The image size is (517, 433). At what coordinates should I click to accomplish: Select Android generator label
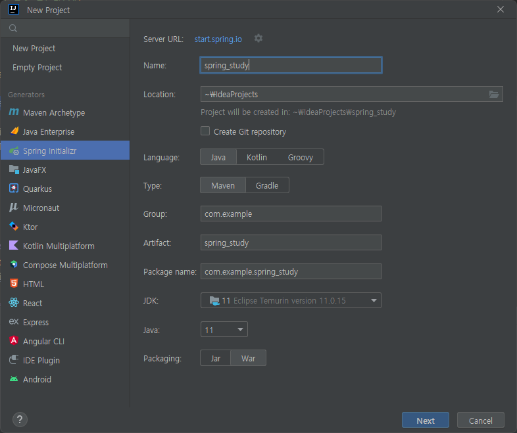[x=37, y=379]
